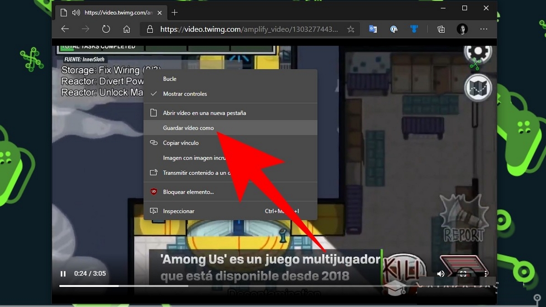Screen dimensions: 546x307
Task: Add this page to favorites with the star
Action: click(x=351, y=29)
